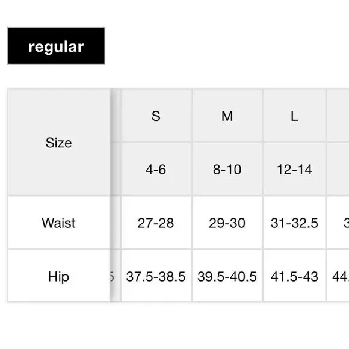Viewport: 349px width, 349px height.
Task: Click the 41.5-43 hip measurement cell
Action: point(294,276)
